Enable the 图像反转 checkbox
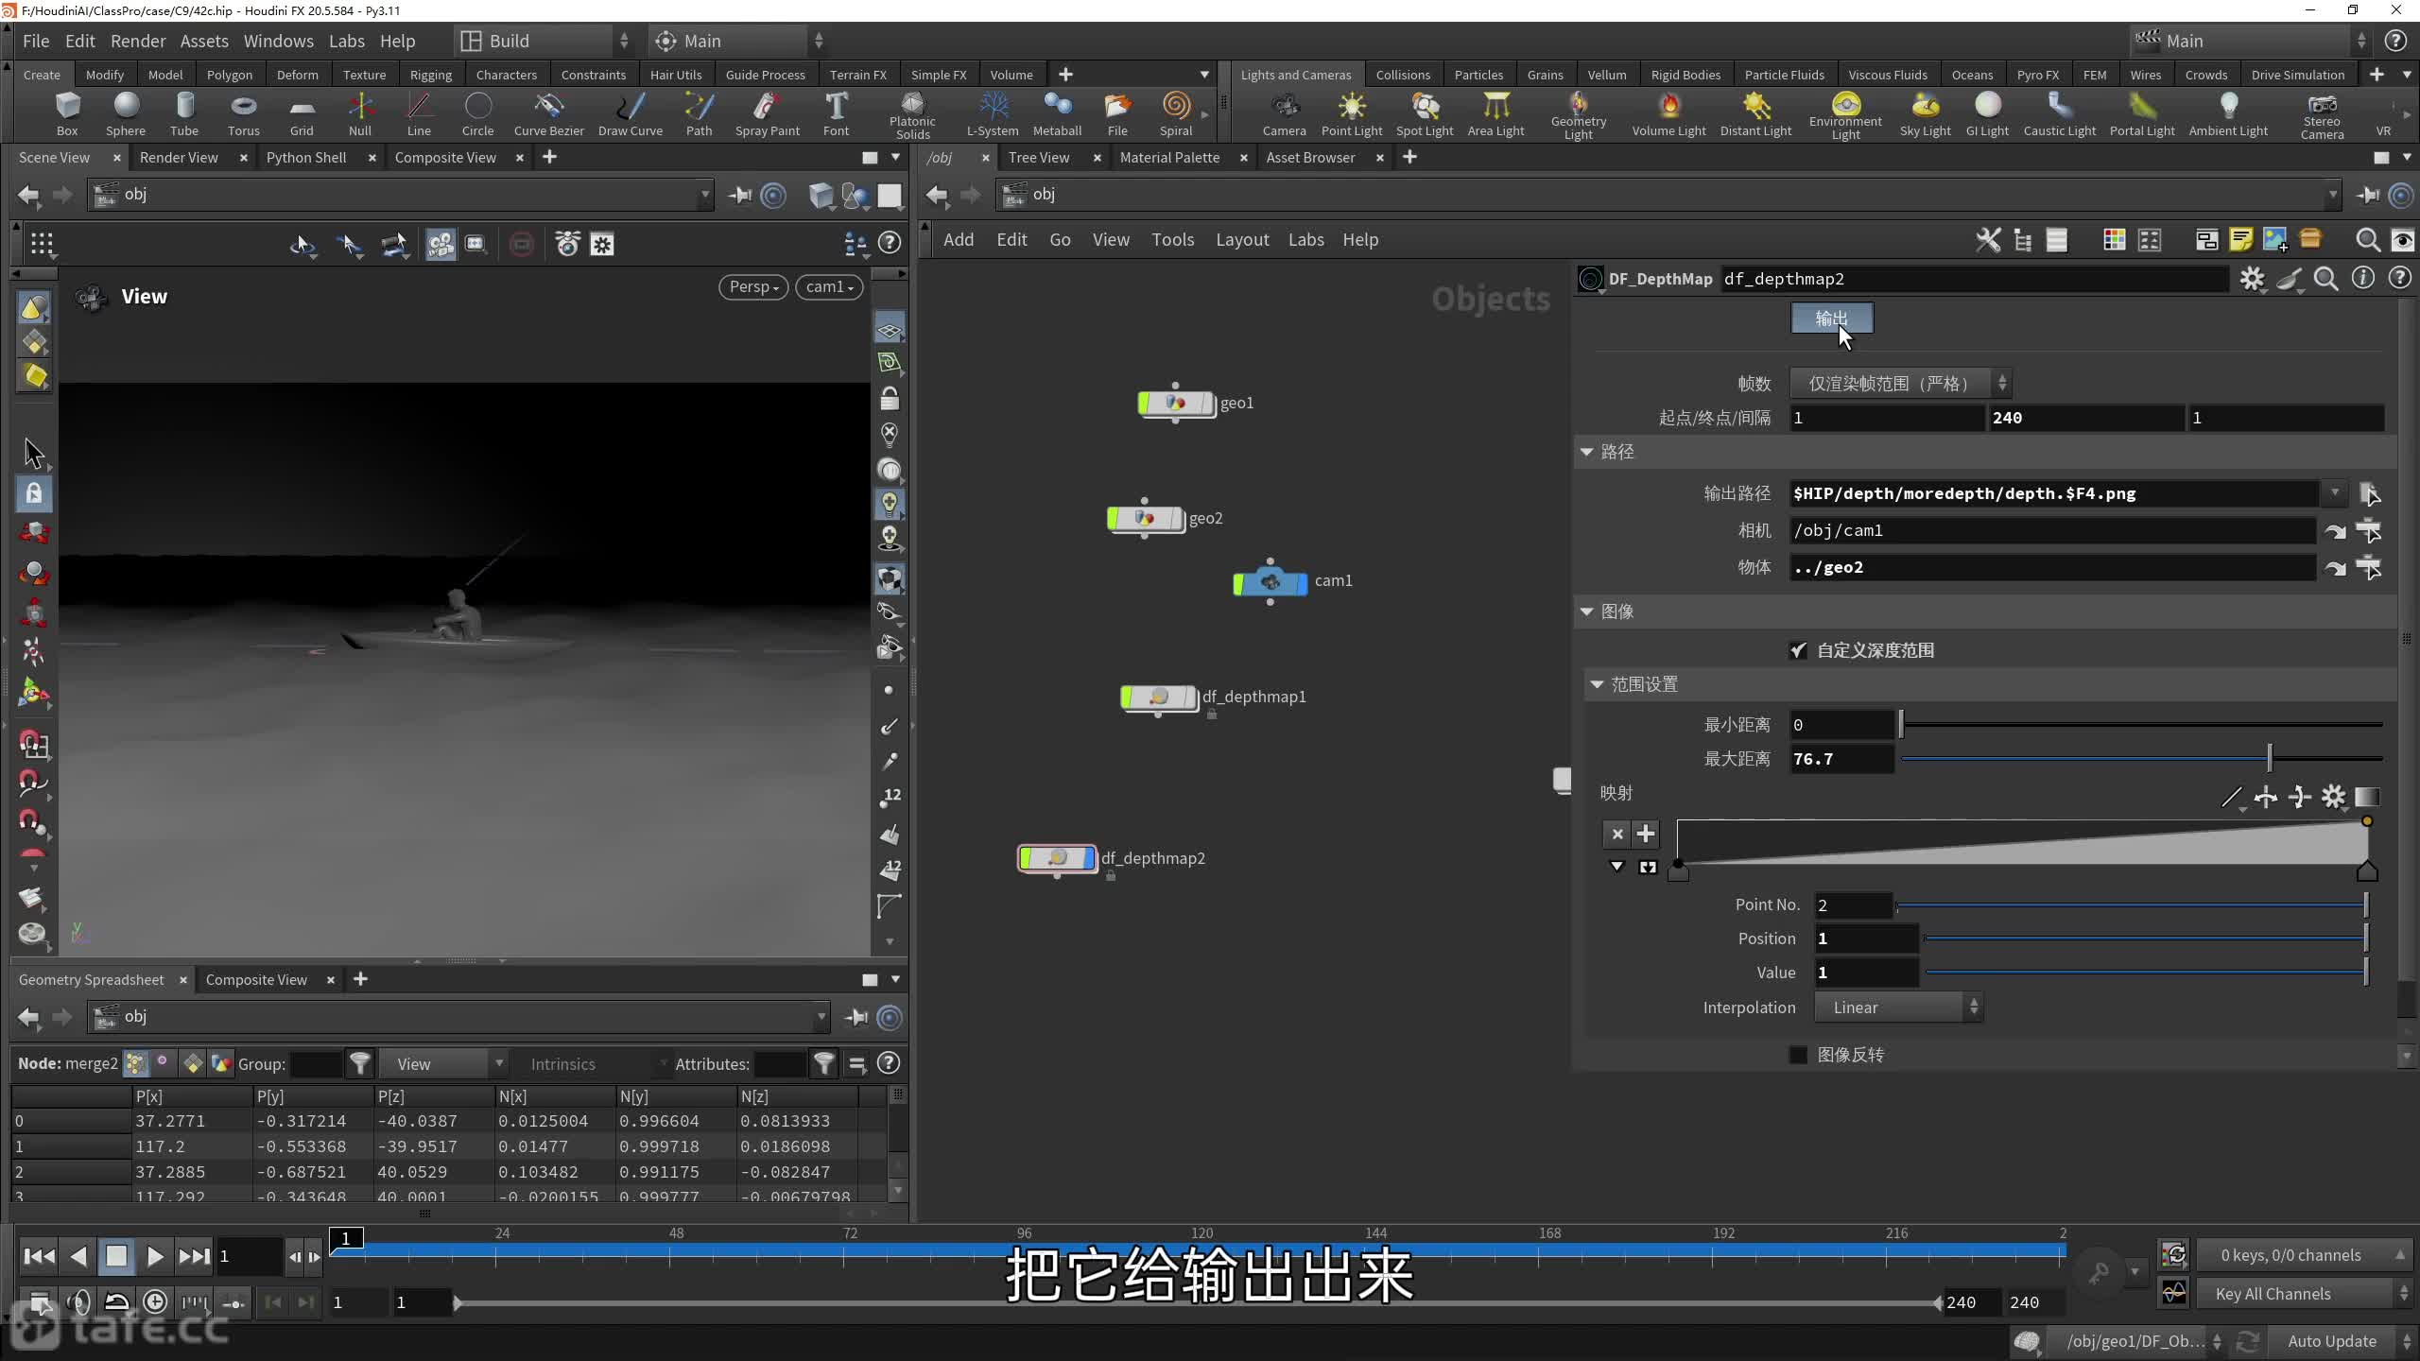The image size is (2420, 1361). pos(1799,1055)
